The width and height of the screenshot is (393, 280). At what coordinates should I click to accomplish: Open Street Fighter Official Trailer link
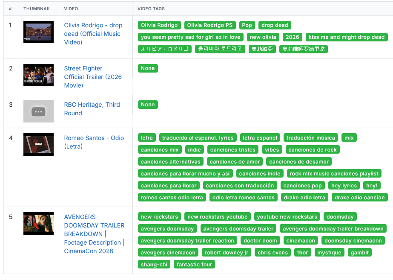tap(92, 77)
